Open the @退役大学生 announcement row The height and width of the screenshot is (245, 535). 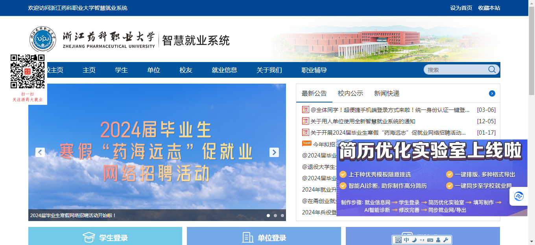click(319, 166)
